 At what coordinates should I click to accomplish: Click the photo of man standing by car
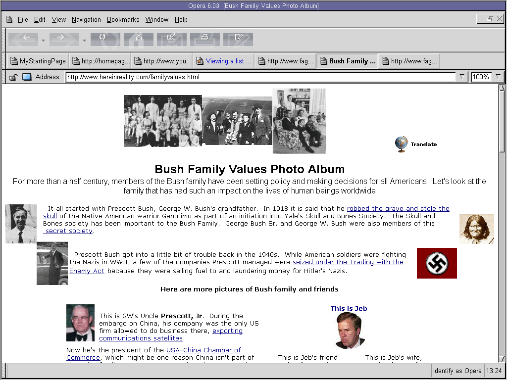[52, 263]
